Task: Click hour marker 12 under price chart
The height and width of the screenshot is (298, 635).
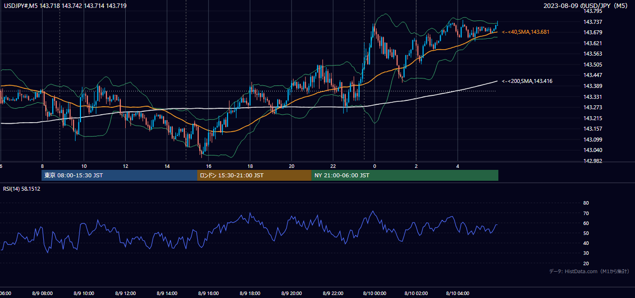Action: click(x=126, y=166)
